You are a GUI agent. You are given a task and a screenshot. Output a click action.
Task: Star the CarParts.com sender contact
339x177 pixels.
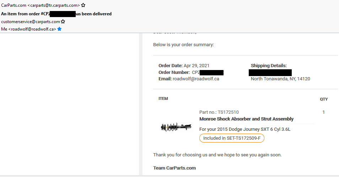pos(83,5)
